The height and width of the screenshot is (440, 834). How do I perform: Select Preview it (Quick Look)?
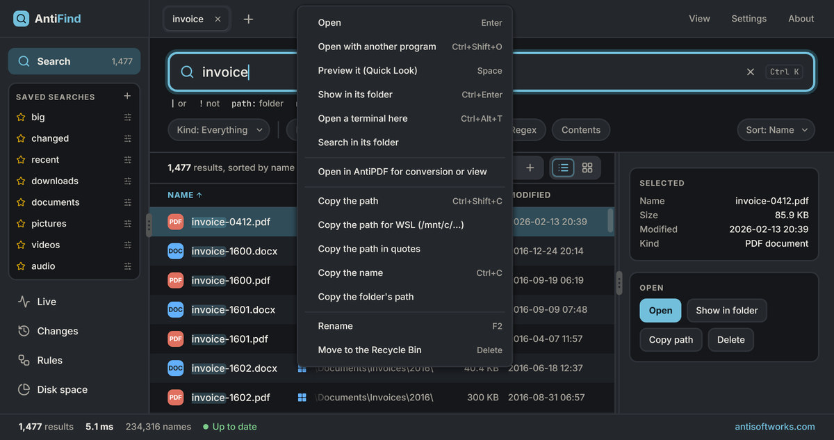click(x=404, y=70)
